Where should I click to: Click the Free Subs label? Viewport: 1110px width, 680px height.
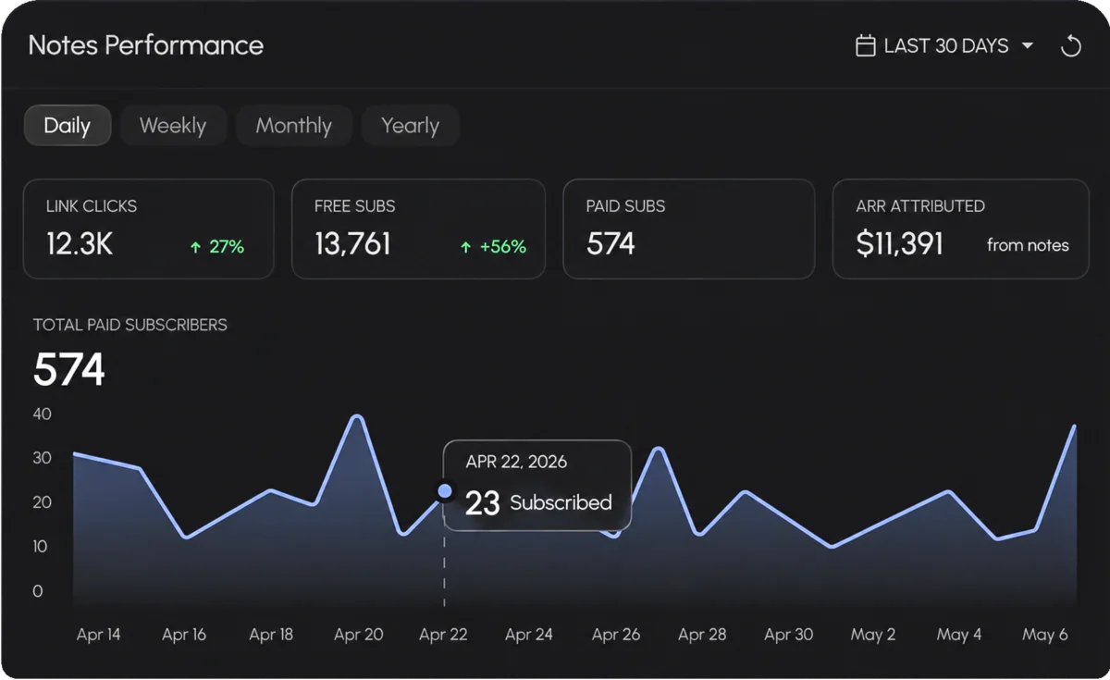click(x=355, y=206)
